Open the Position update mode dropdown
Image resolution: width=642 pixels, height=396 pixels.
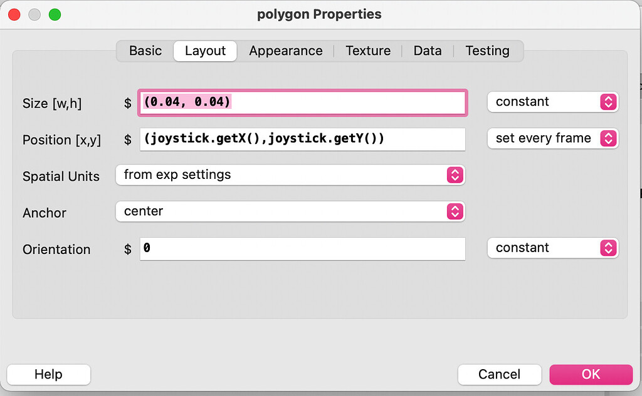(x=552, y=138)
